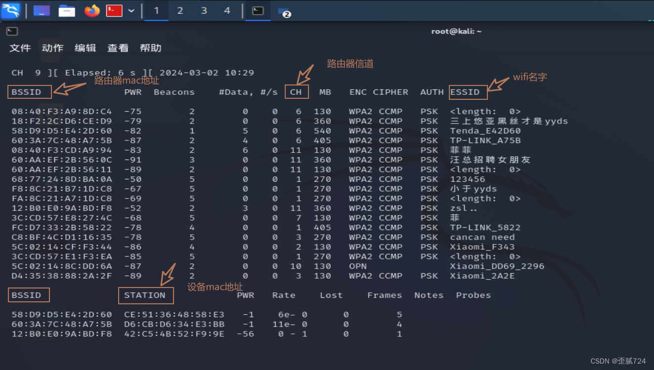Viewport: 654px width, 370px height.
Task: Expand the terminal launcher dropdown arrow
Action: [131, 10]
